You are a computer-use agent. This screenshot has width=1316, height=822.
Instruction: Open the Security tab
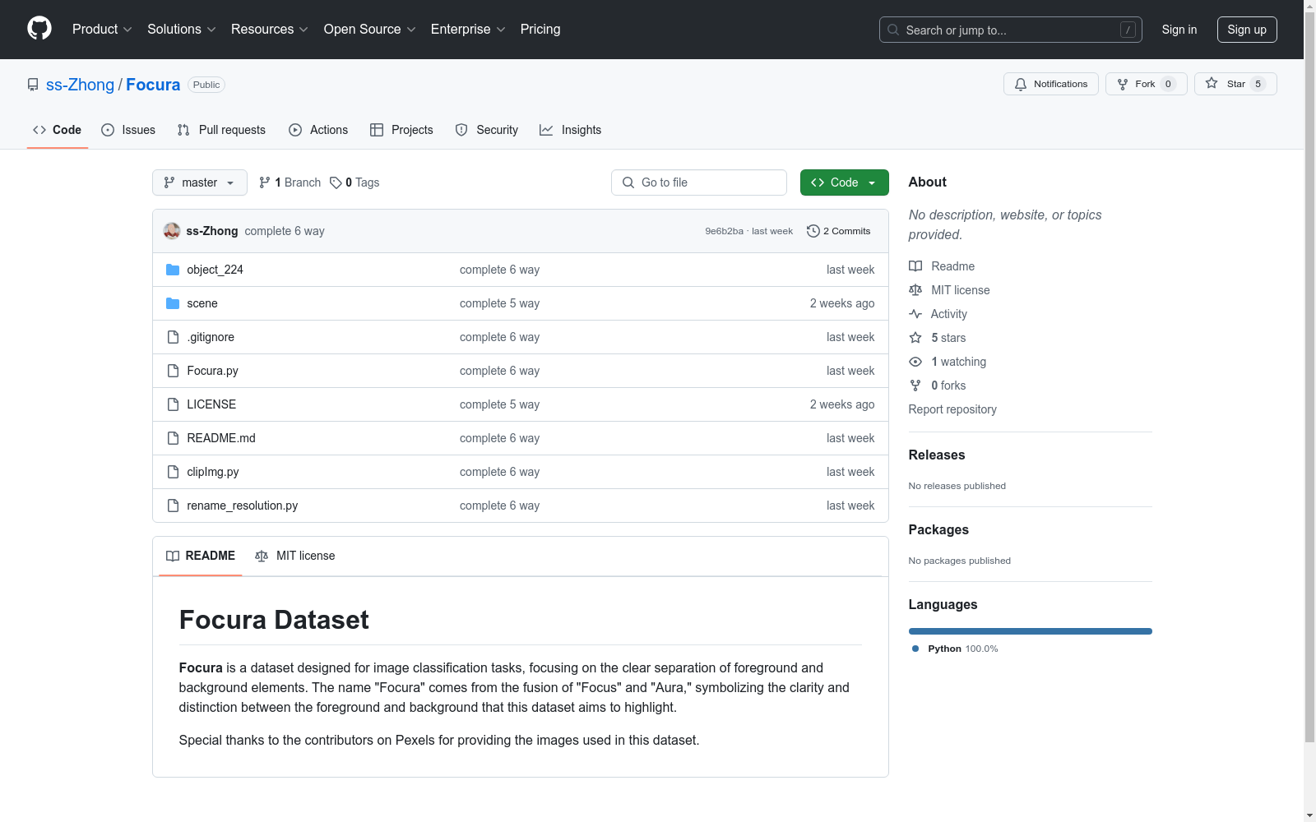click(487, 130)
